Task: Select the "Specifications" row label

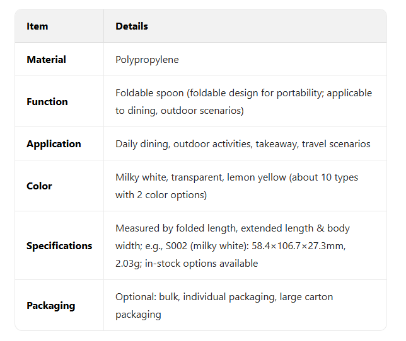Action: coord(59,246)
